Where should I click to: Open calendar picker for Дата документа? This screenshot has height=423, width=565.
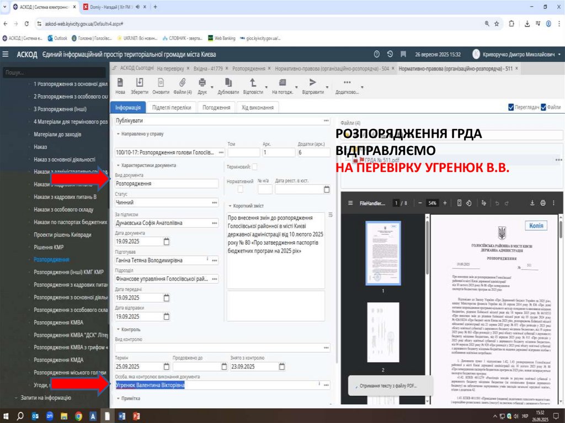167,241
